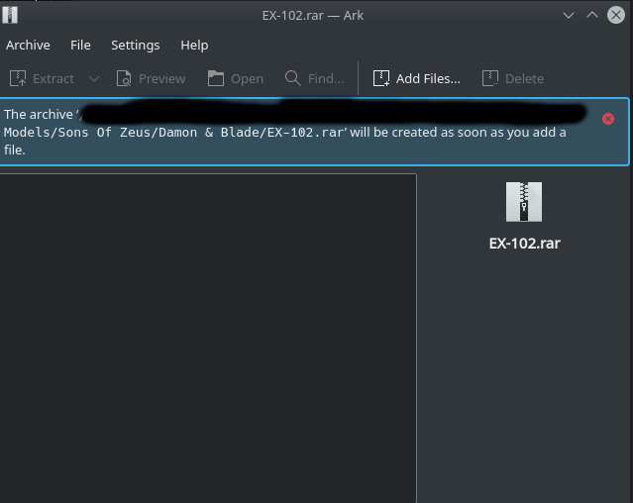Click the Preview toolbar icon

click(x=124, y=78)
